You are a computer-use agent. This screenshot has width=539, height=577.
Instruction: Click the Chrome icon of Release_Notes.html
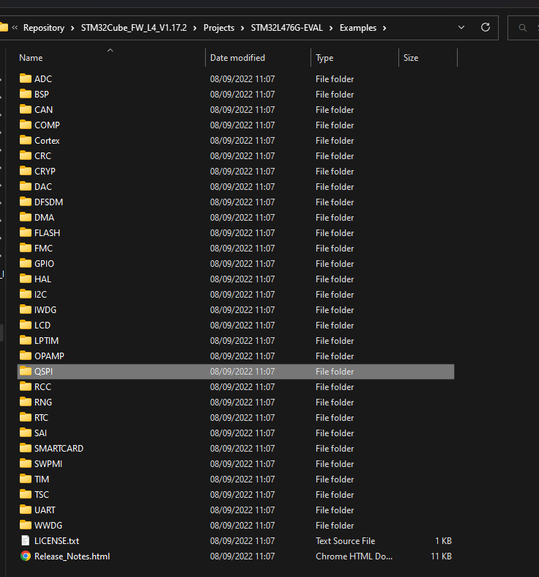pos(26,556)
